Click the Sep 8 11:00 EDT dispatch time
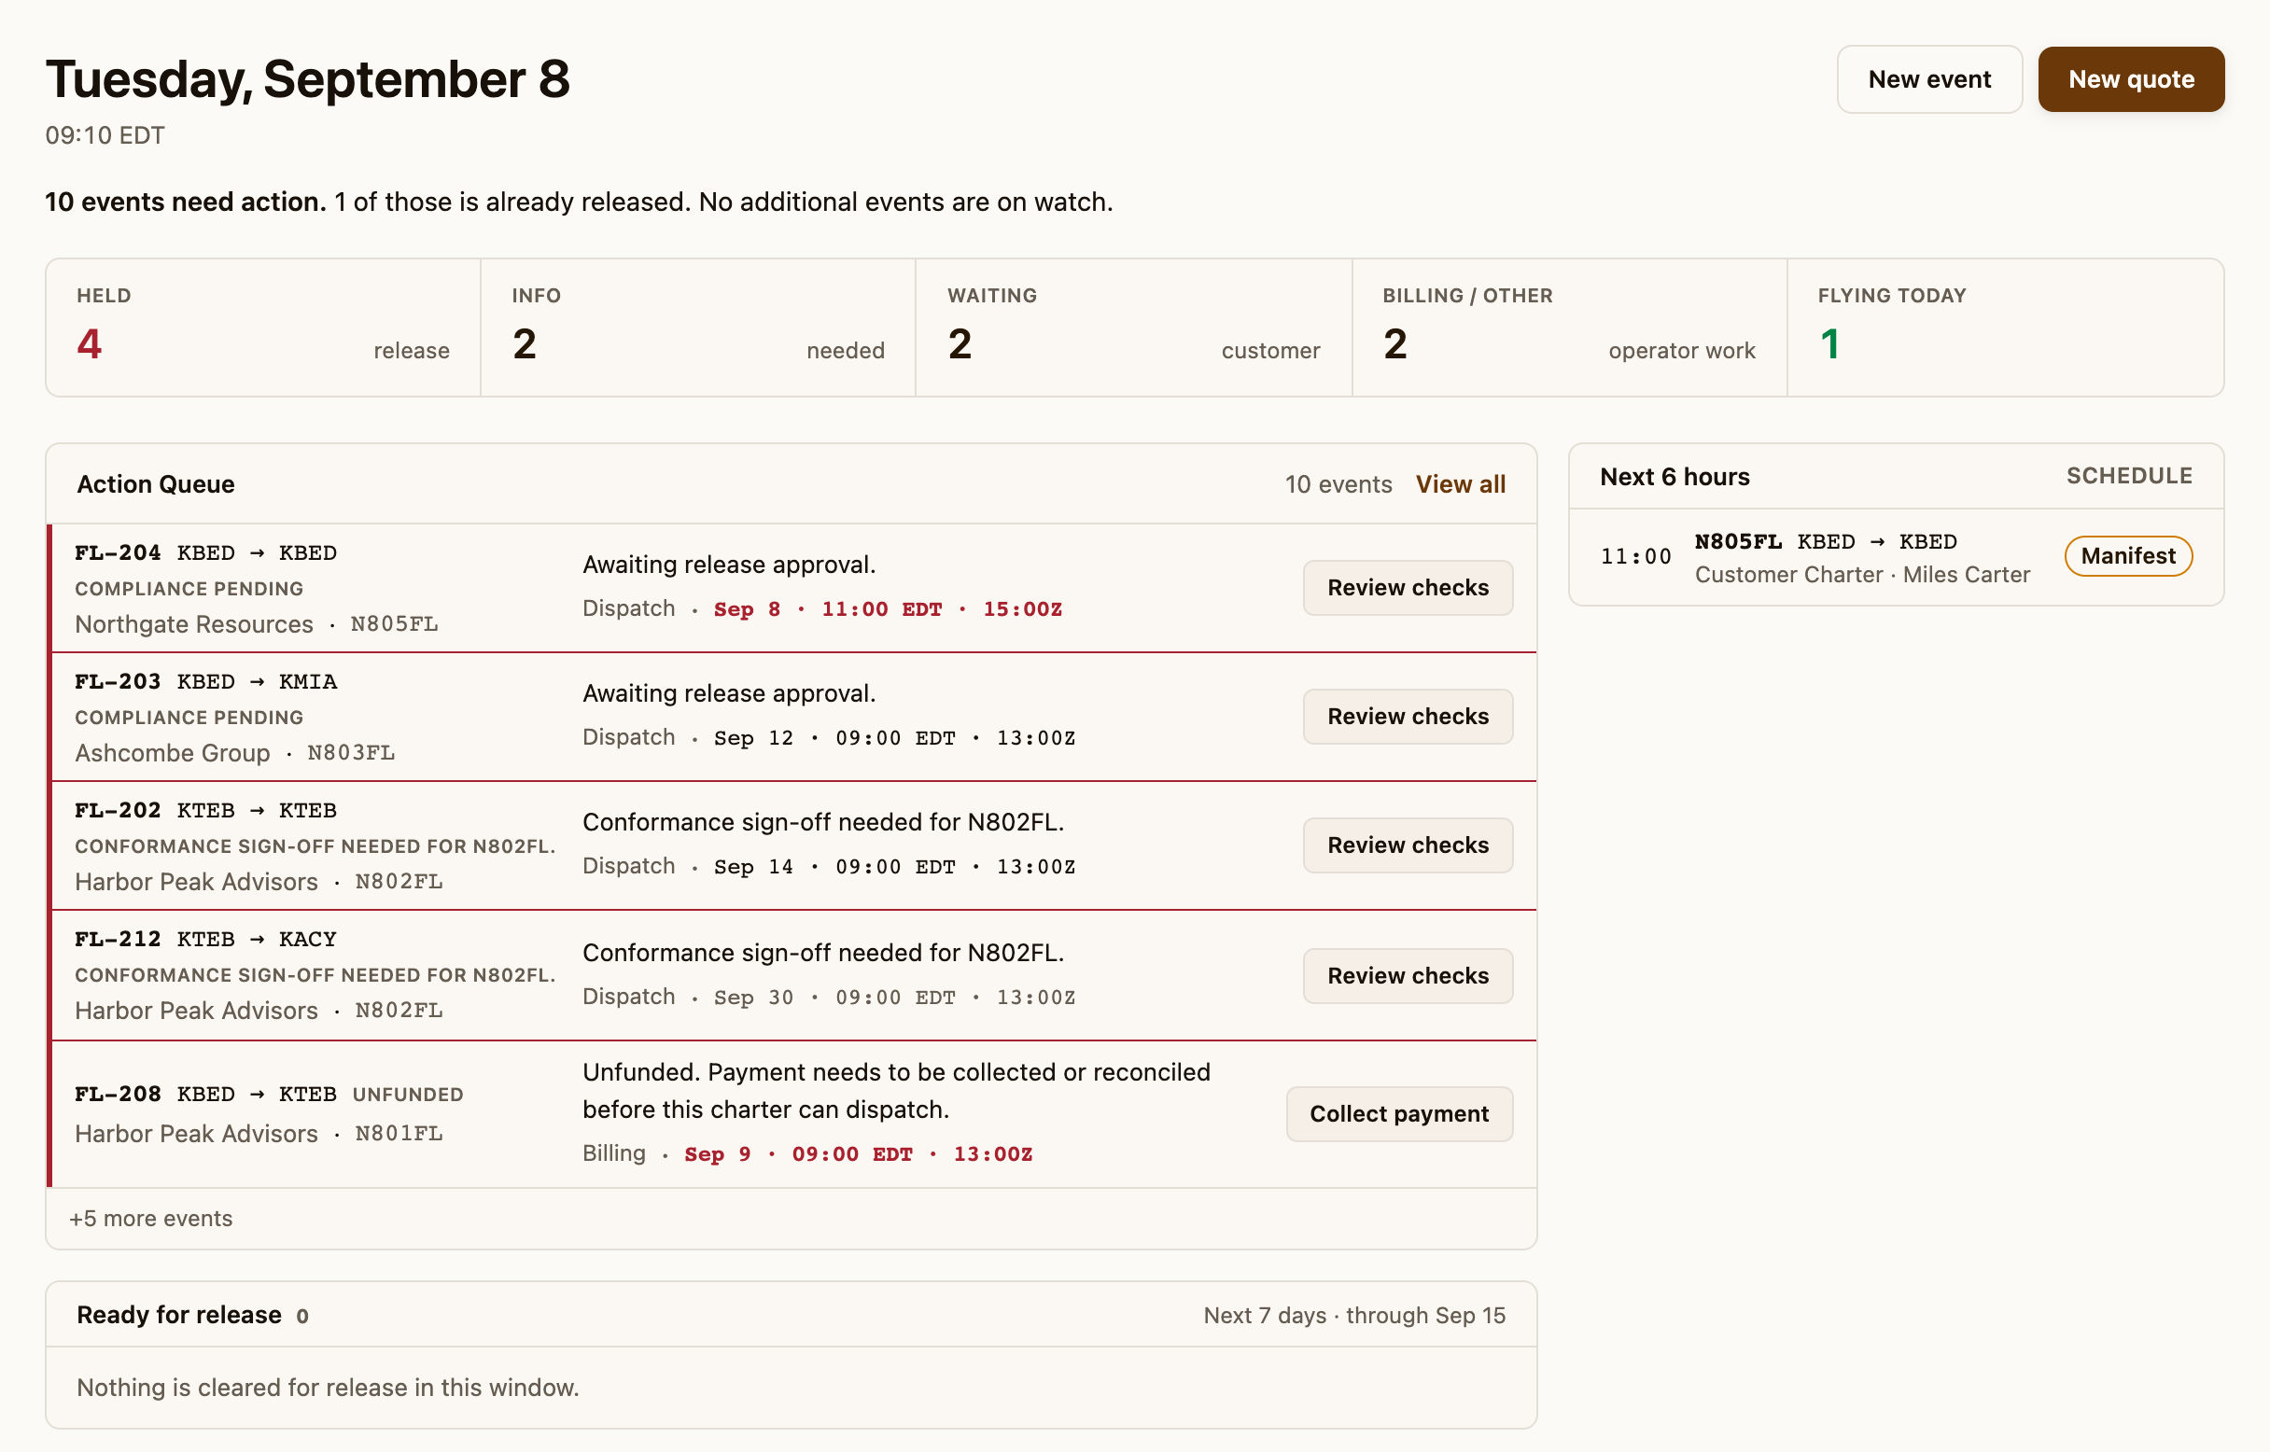Viewport: 2270px width, 1452px height. click(888, 609)
